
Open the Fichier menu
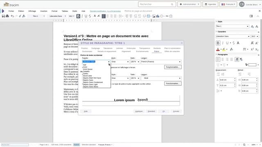tap(11, 11)
